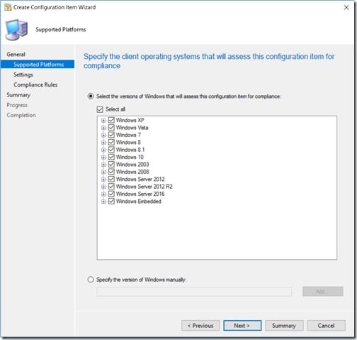
Task: Open the Settings wizard step
Action: point(23,75)
